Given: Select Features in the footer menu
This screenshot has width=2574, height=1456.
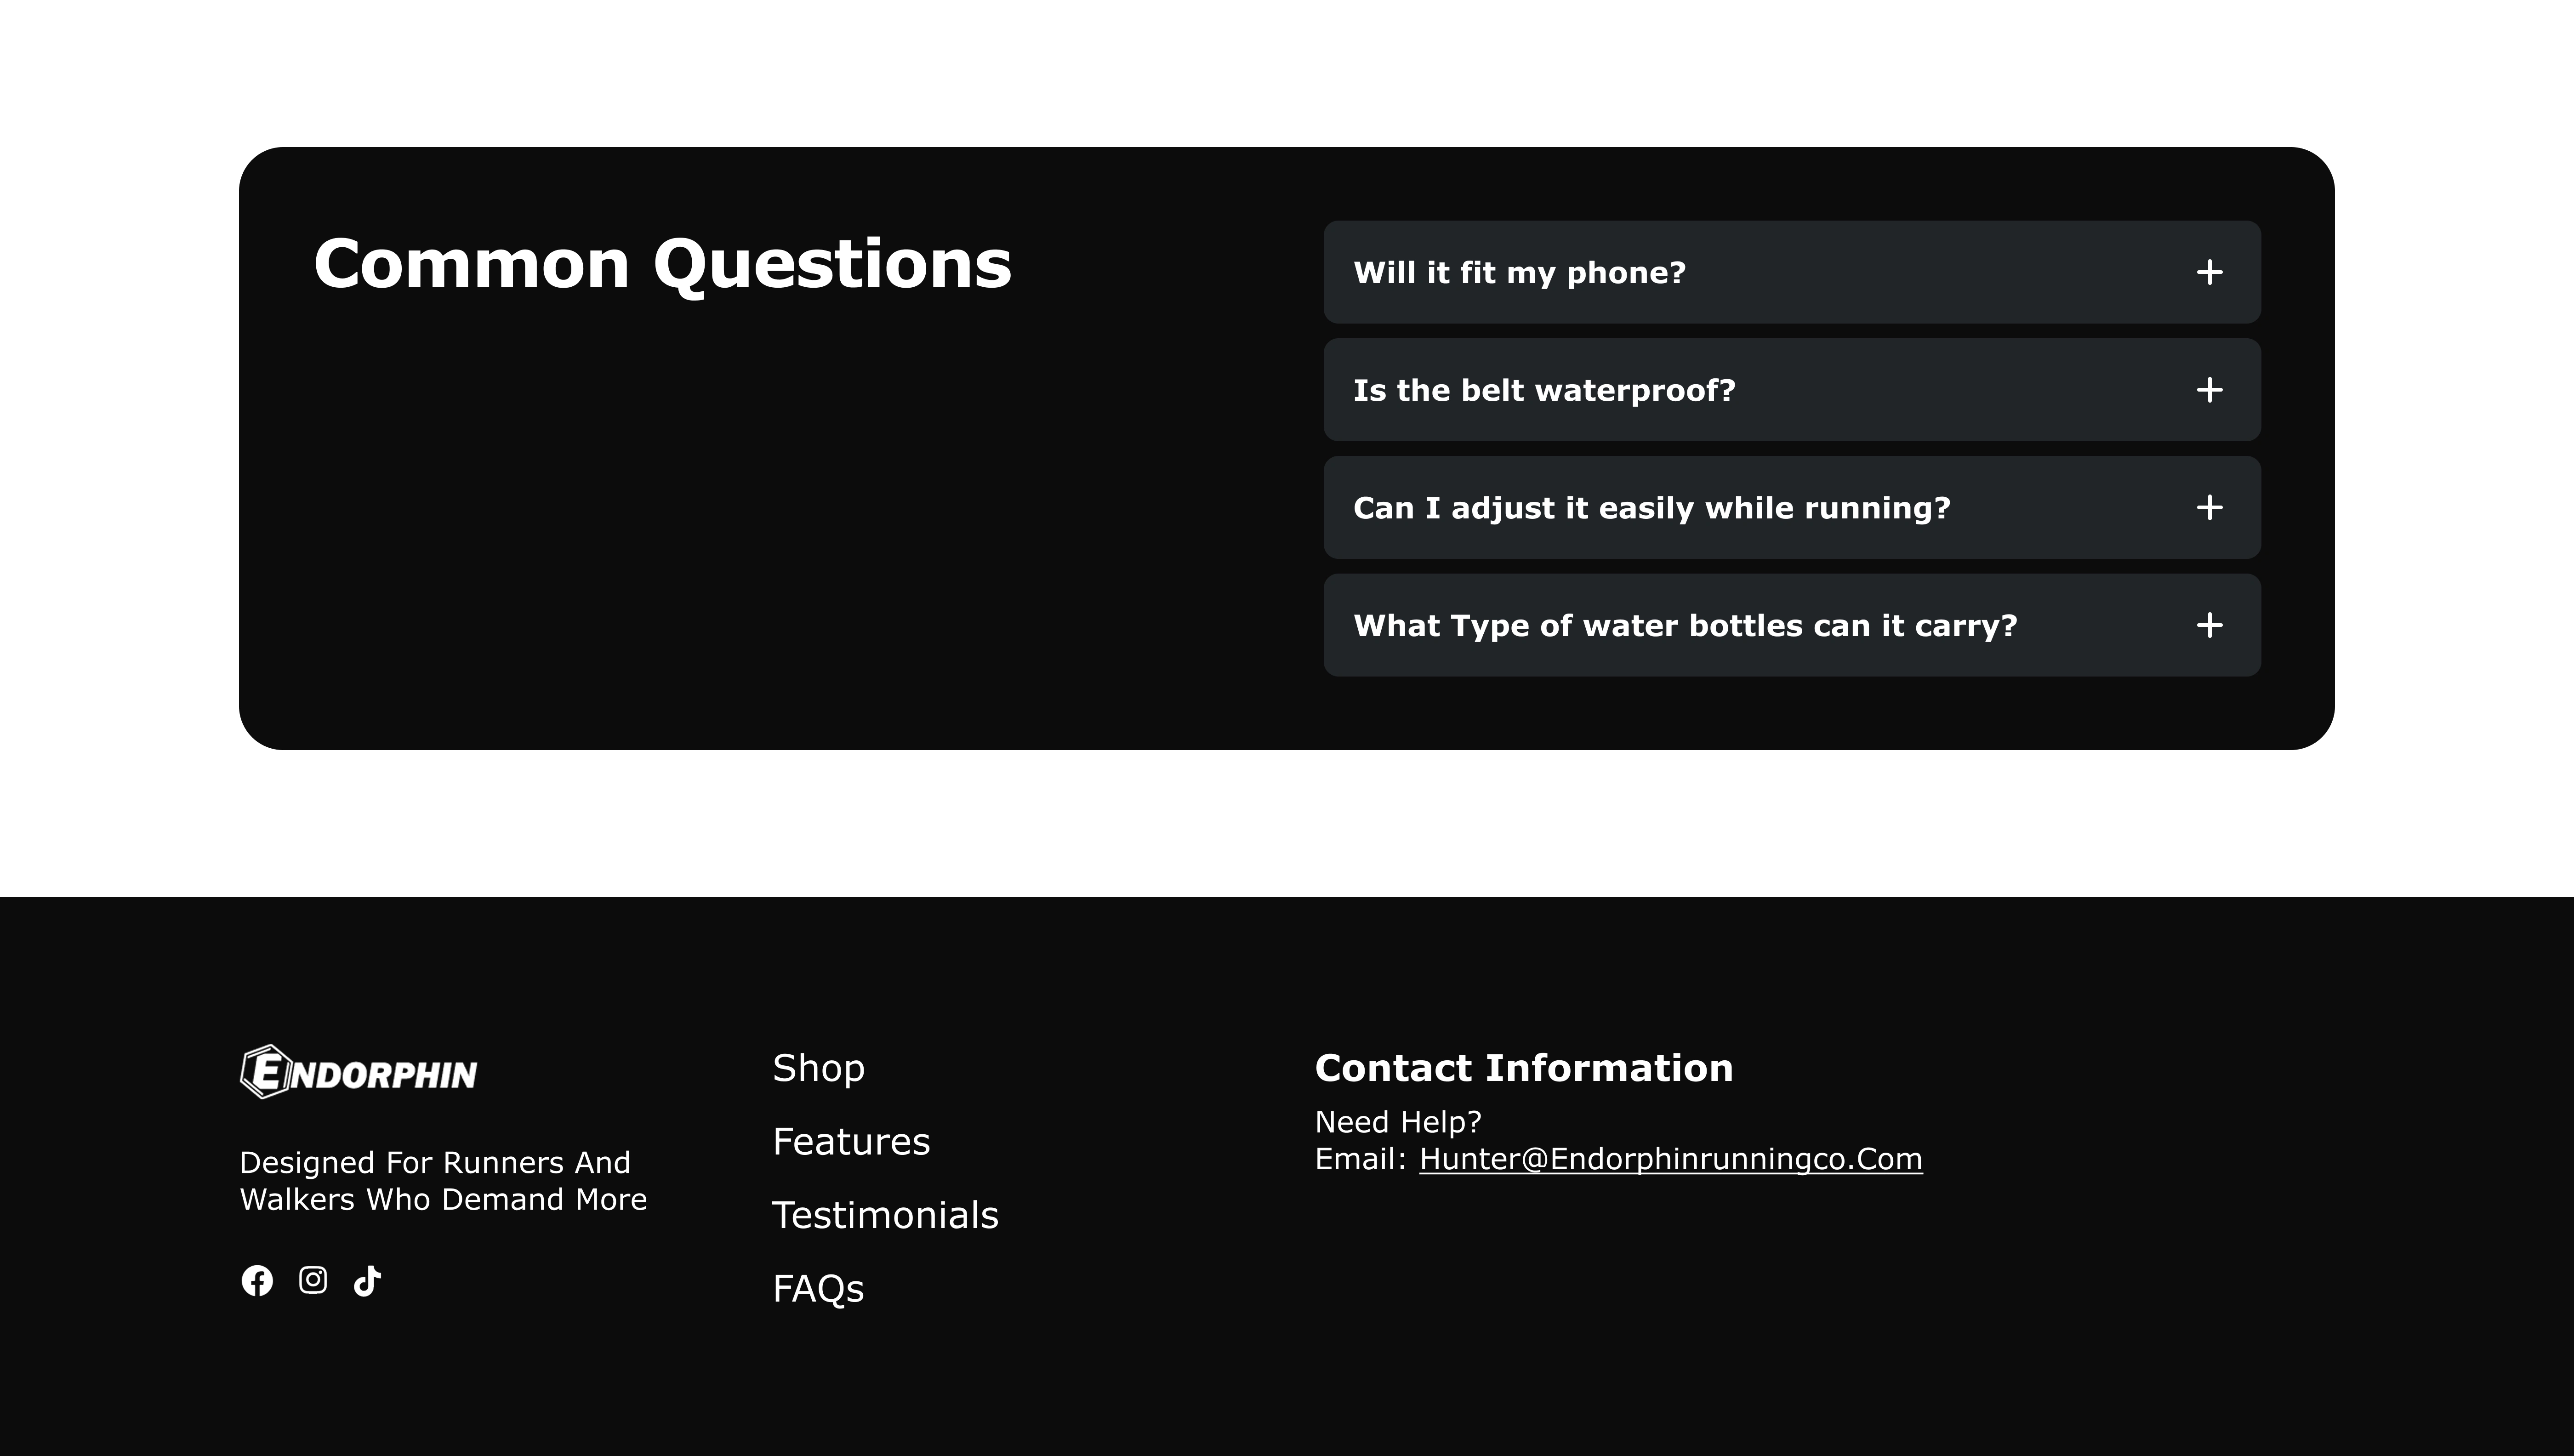Looking at the screenshot, I should click(851, 1142).
